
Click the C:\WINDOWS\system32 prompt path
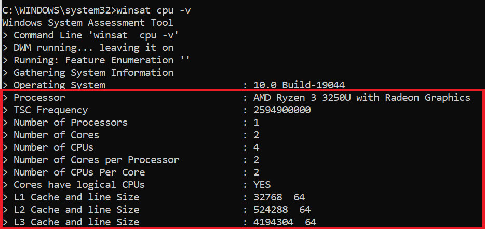[x=56, y=10]
